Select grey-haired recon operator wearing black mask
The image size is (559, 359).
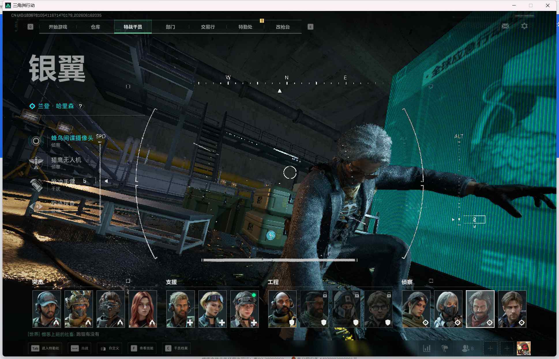tap(448, 309)
